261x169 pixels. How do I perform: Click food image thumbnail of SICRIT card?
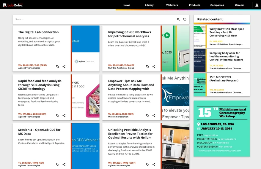86,97
